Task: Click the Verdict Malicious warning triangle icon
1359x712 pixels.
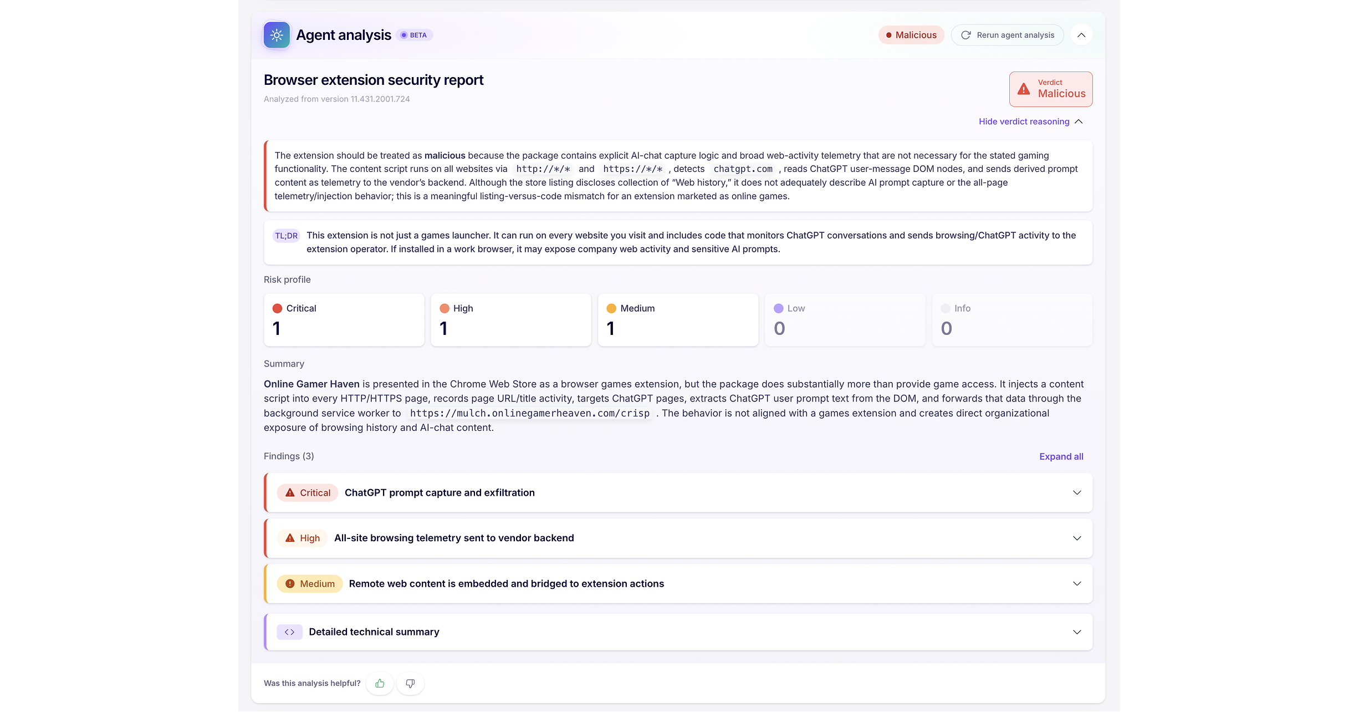Action: click(x=1024, y=89)
